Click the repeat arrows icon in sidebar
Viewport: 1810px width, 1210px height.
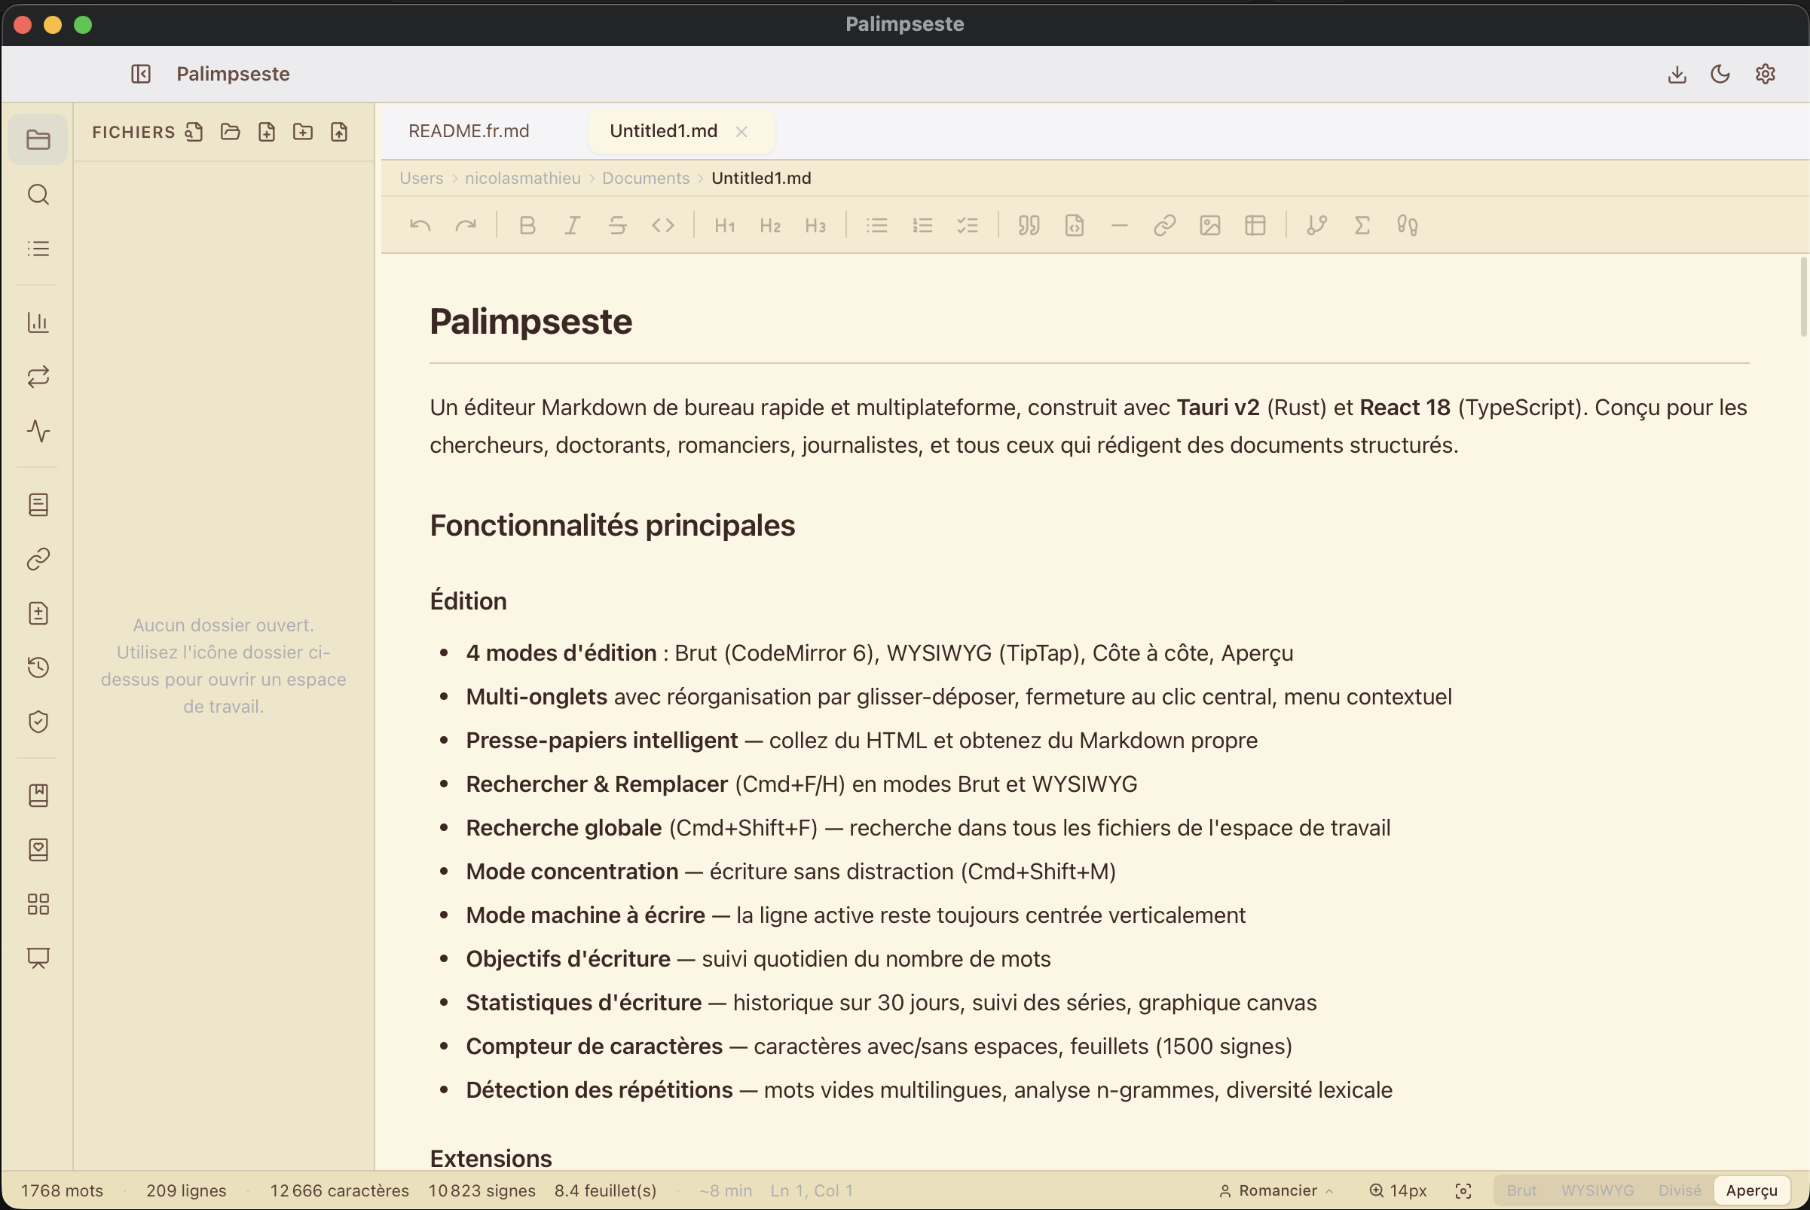[38, 377]
